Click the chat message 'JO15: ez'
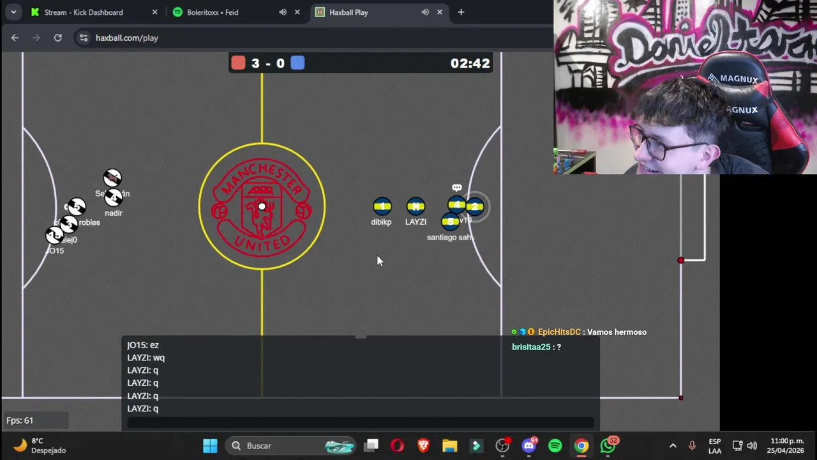This screenshot has height=460, width=817. coord(143,345)
